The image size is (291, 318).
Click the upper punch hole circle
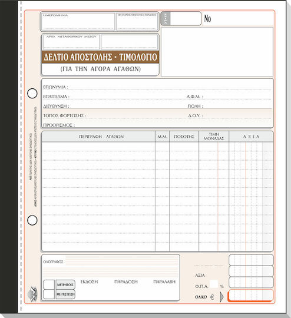pyautogui.click(x=32, y=94)
